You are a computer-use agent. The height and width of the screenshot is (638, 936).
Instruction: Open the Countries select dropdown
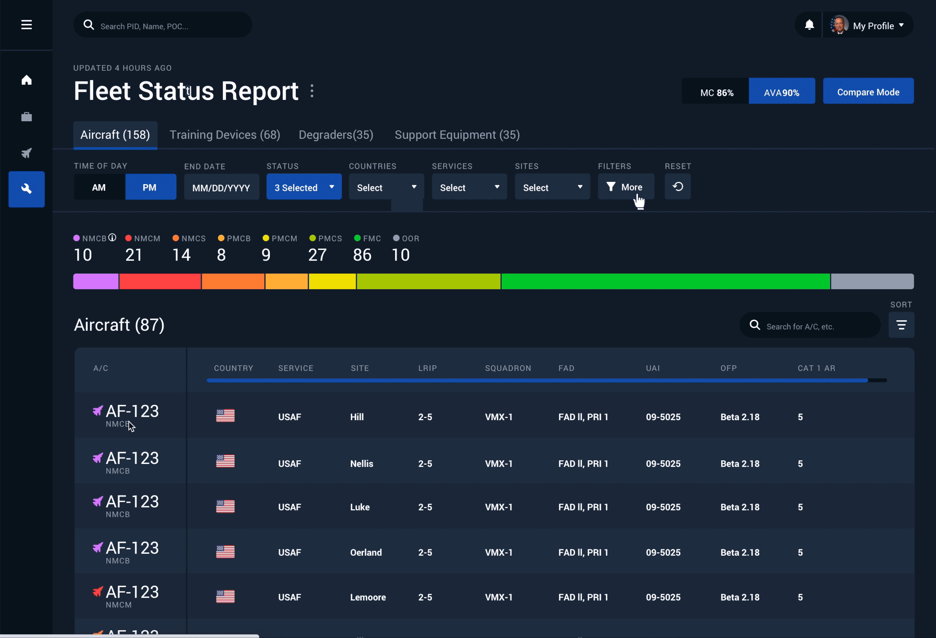point(386,187)
